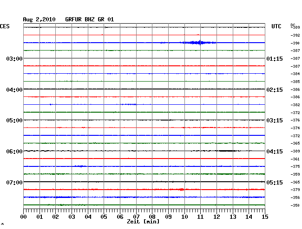
Task: Click the DC offset value -359
Action: [x=295, y=174]
